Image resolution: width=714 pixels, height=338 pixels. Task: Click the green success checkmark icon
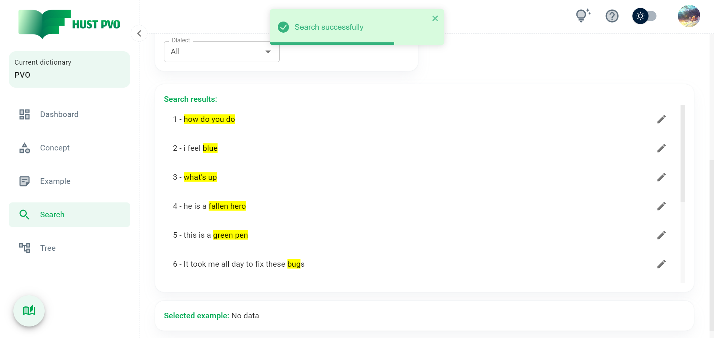pyautogui.click(x=283, y=27)
